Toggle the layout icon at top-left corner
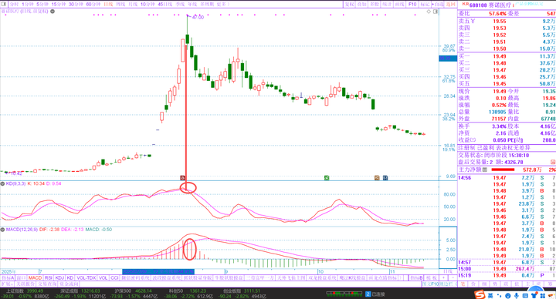 pyautogui.click(x=3, y=5)
